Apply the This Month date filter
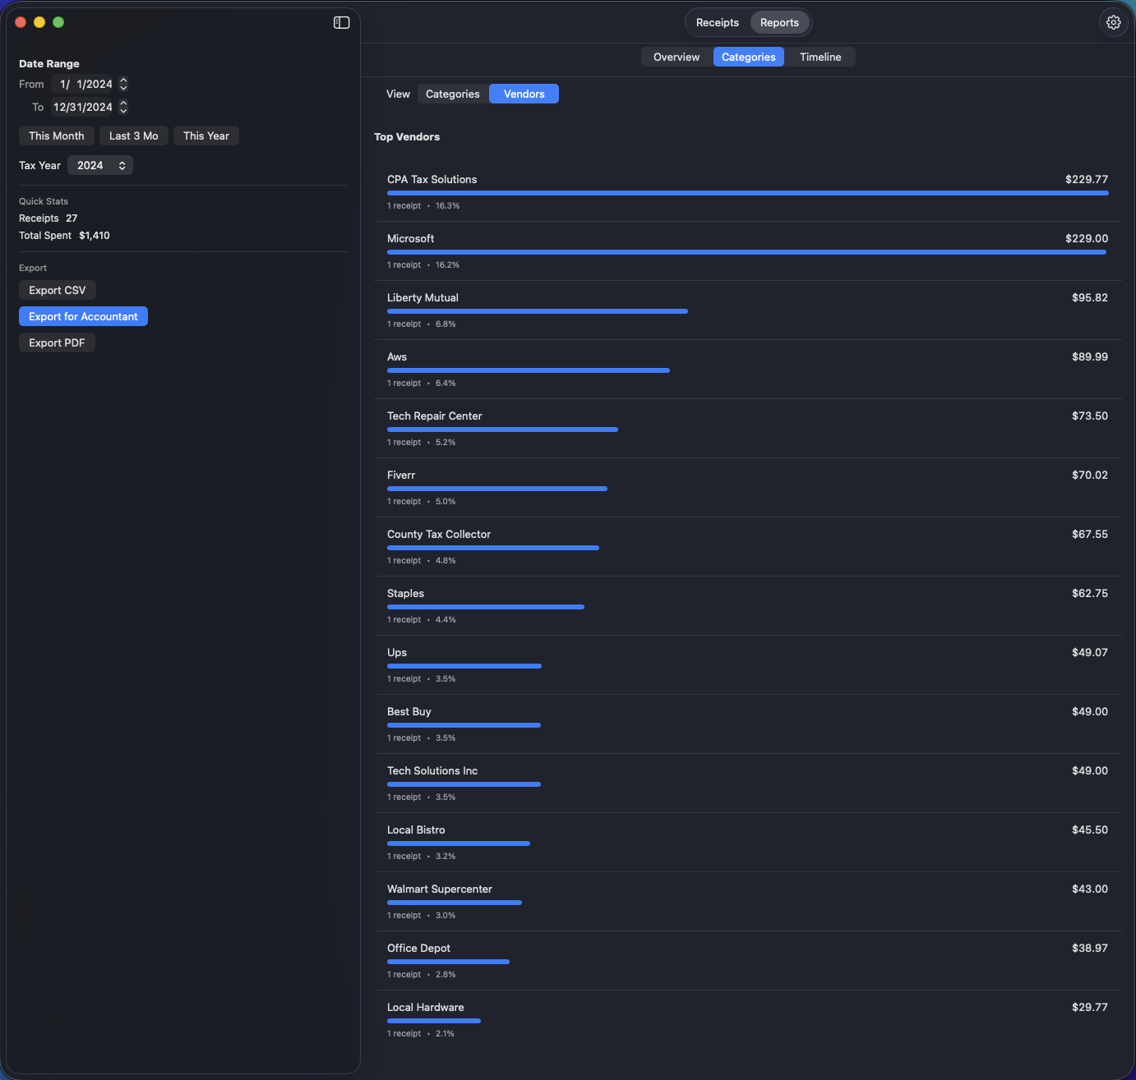 point(56,136)
